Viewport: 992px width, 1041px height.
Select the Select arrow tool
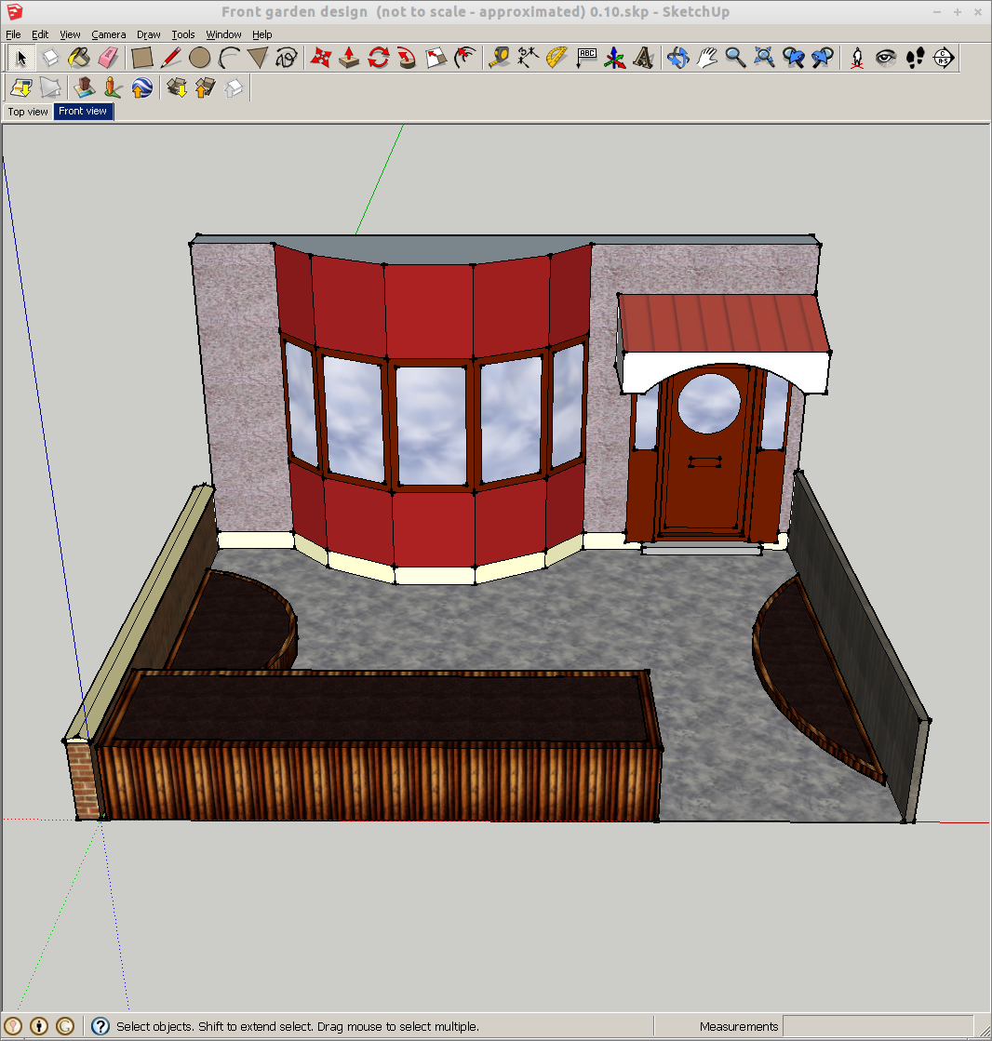[21, 59]
